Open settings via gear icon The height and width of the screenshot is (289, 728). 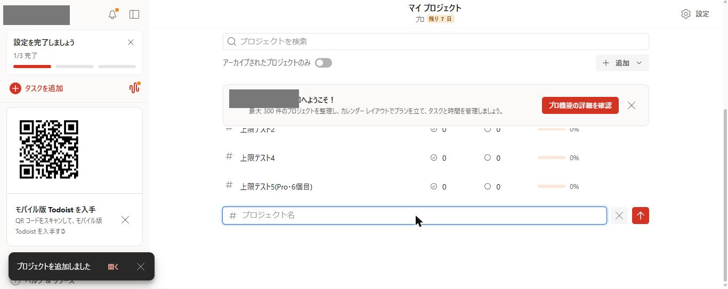pos(686,14)
